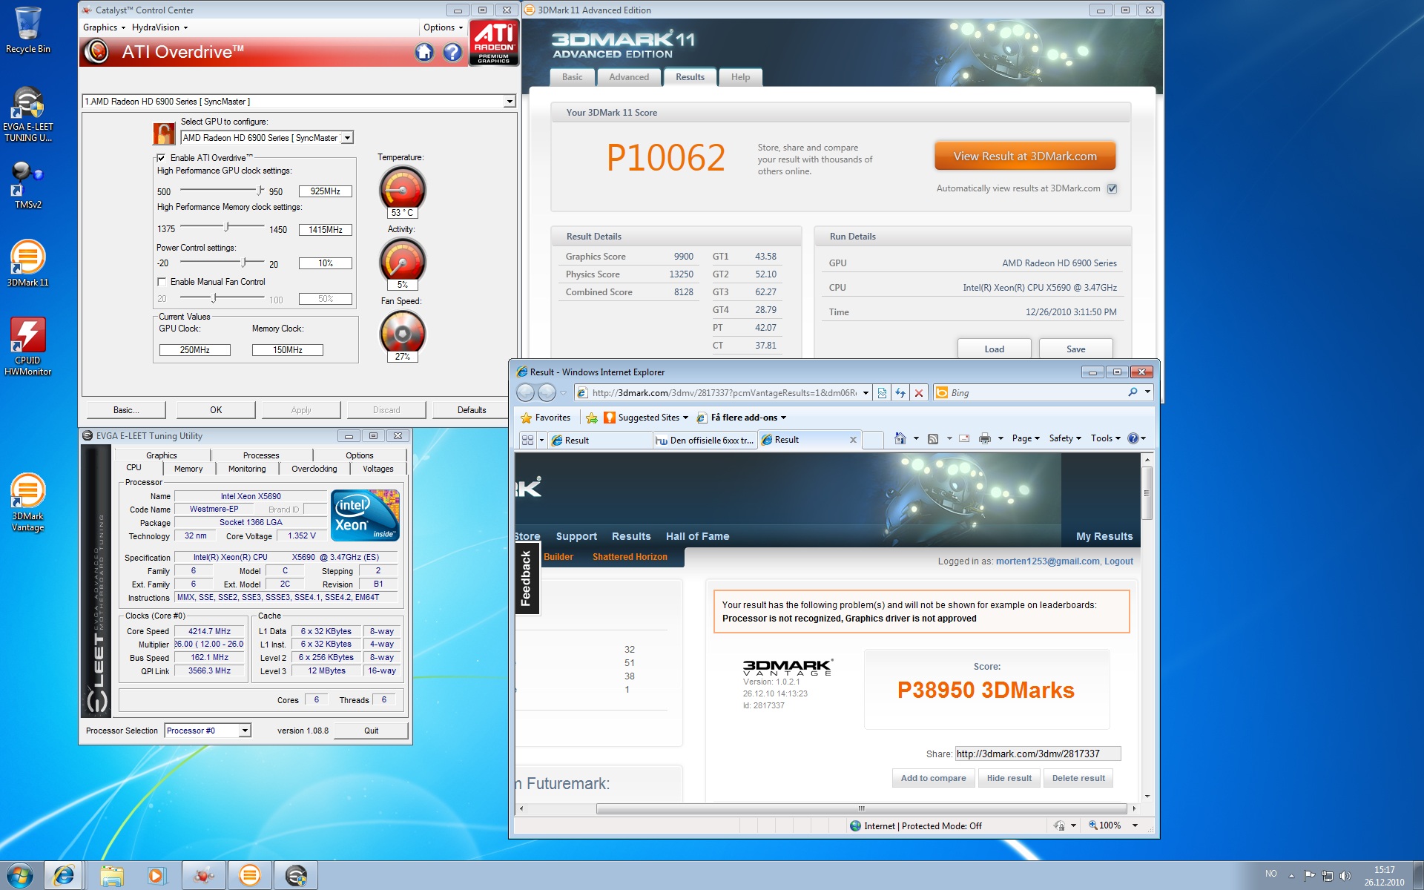Click the IE print icon in command bar

pos(984,438)
